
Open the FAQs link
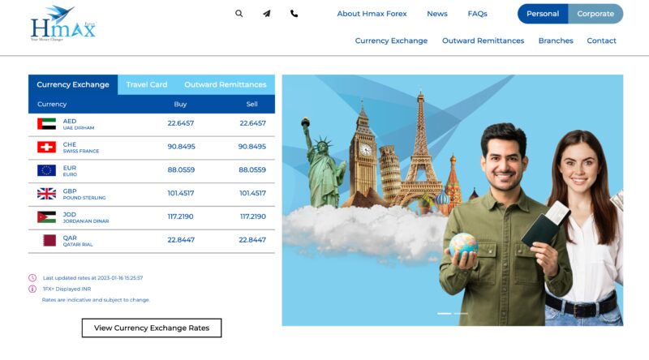pos(477,14)
